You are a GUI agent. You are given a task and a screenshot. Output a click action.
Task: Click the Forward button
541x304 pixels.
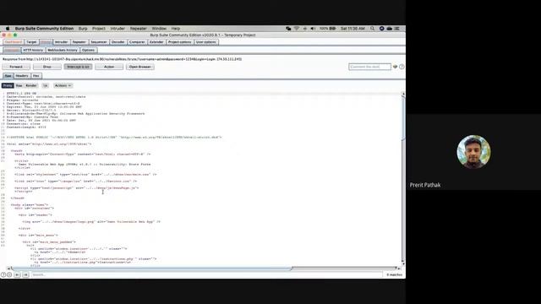(16, 67)
